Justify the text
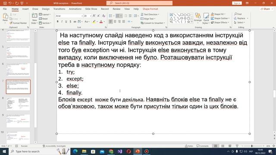Image resolution: width=276 pixels, height=155 pixels. coord(124,22)
